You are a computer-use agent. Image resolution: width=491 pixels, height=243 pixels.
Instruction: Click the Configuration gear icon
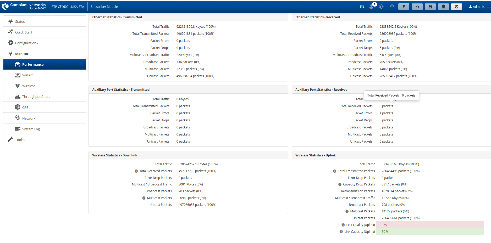[x=10, y=43]
